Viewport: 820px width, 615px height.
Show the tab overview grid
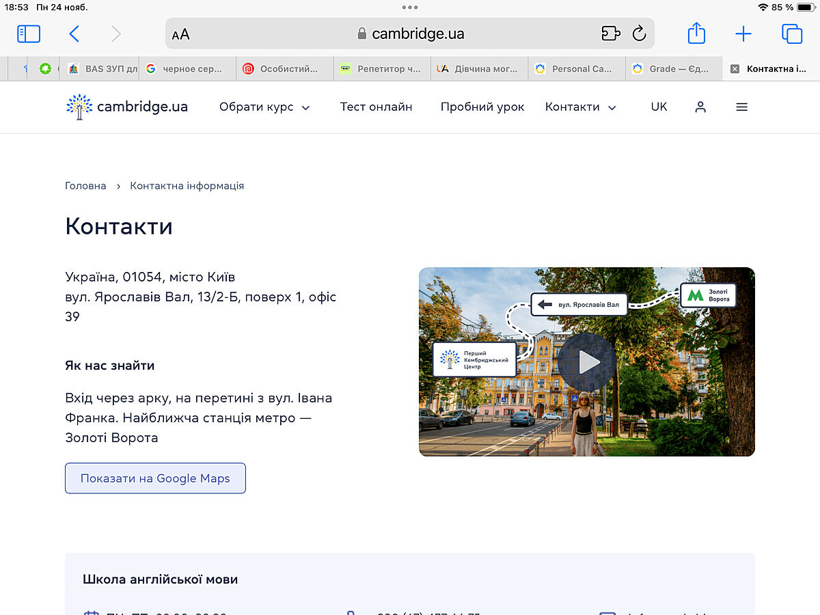pos(791,33)
